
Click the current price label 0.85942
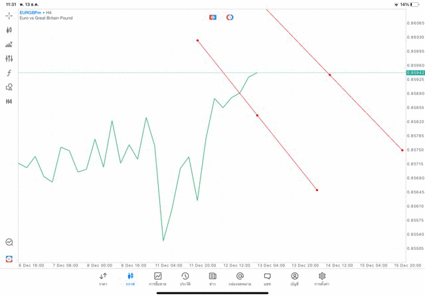414,72
